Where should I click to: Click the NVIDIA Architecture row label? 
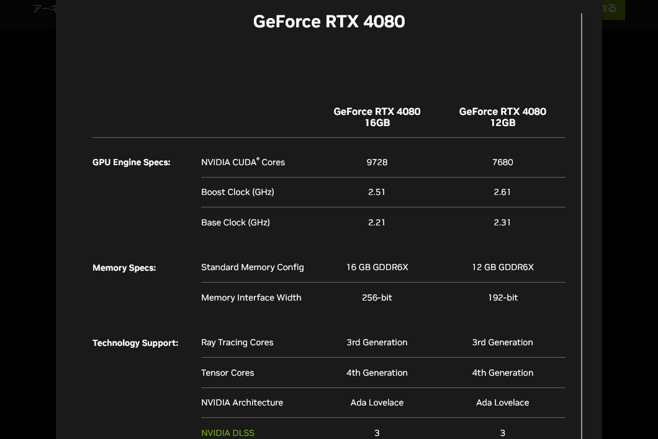click(242, 402)
